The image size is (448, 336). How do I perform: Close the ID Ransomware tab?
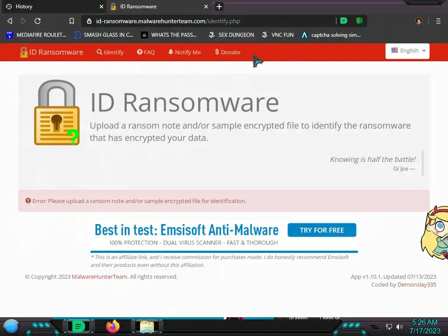pos(206,7)
